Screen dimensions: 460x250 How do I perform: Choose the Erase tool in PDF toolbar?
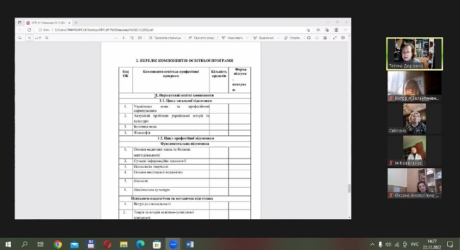point(292,38)
